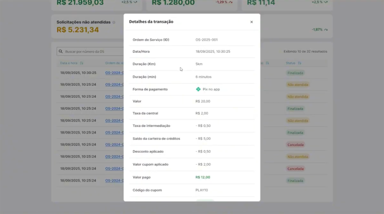Click the Finalizada badge in the first row
Viewport: 384px width, 214px height.
pyautogui.click(x=295, y=73)
